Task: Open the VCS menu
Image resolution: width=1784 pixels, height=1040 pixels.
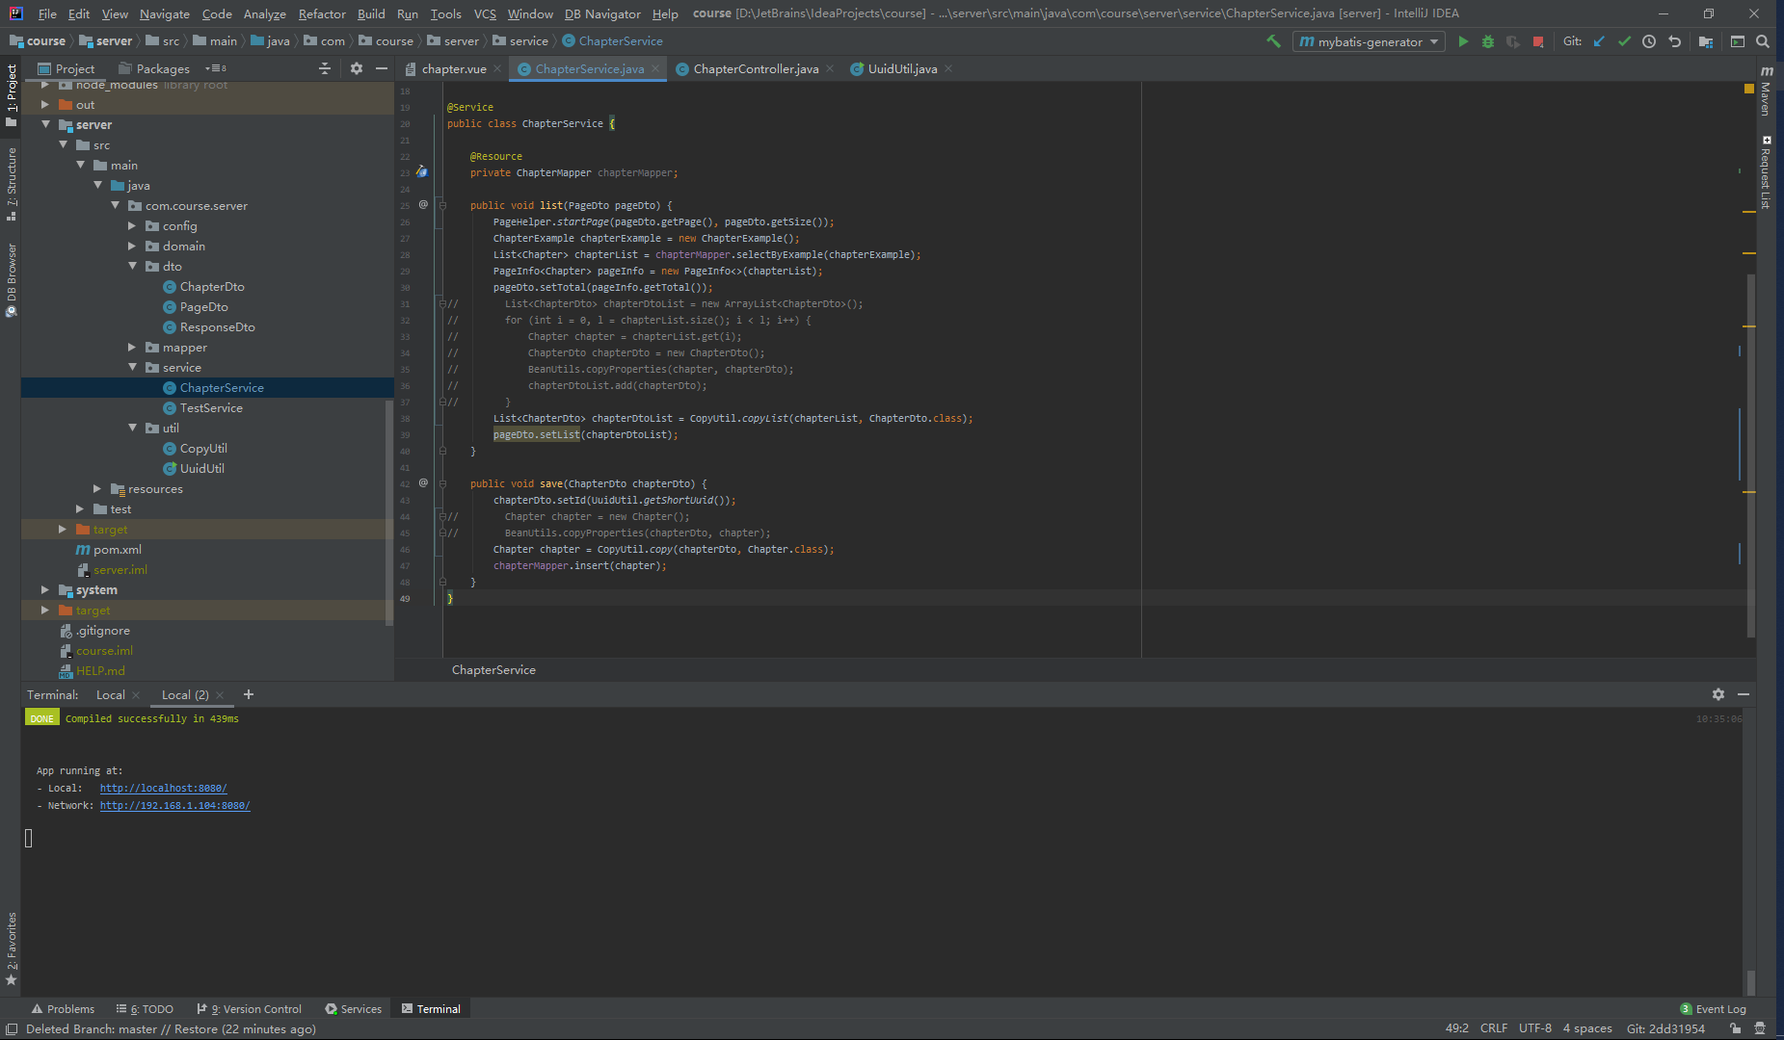Action: pos(485,13)
